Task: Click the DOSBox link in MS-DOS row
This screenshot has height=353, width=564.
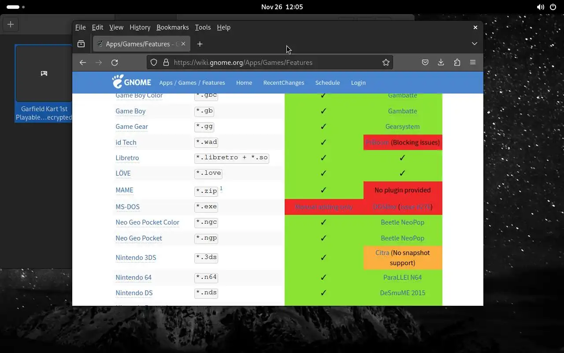Action: click(384, 207)
